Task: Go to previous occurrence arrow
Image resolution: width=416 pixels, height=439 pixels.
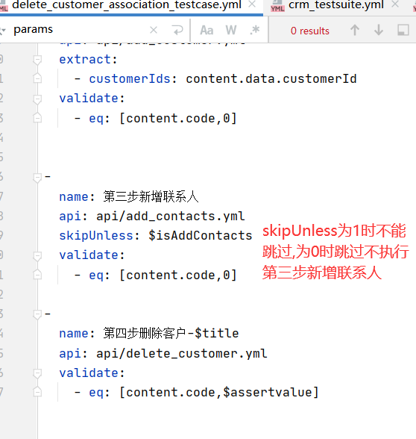Action: click(x=355, y=30)
